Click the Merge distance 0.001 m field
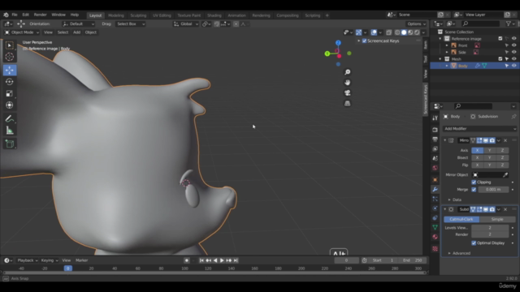This screenshot has height=292, width=520. tap(493, 190)
